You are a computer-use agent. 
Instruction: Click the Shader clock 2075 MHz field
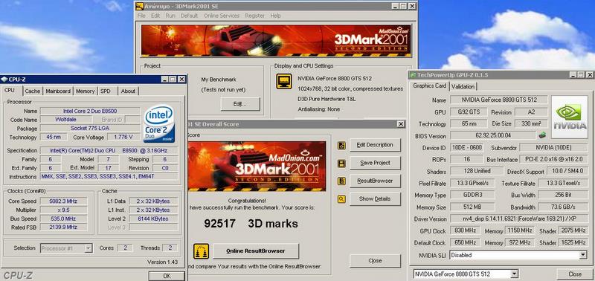[x=573, y=230]
